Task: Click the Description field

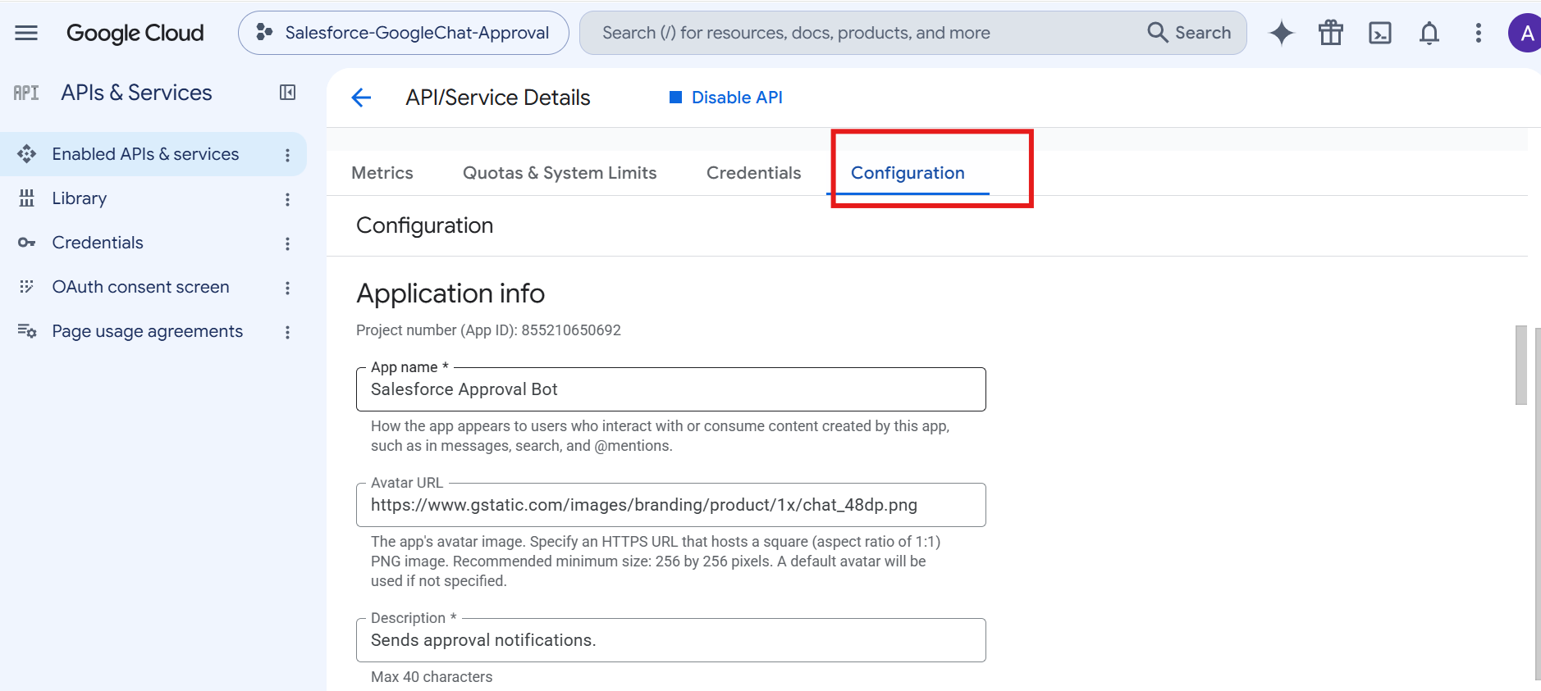Action: click(x=671, y=640)
